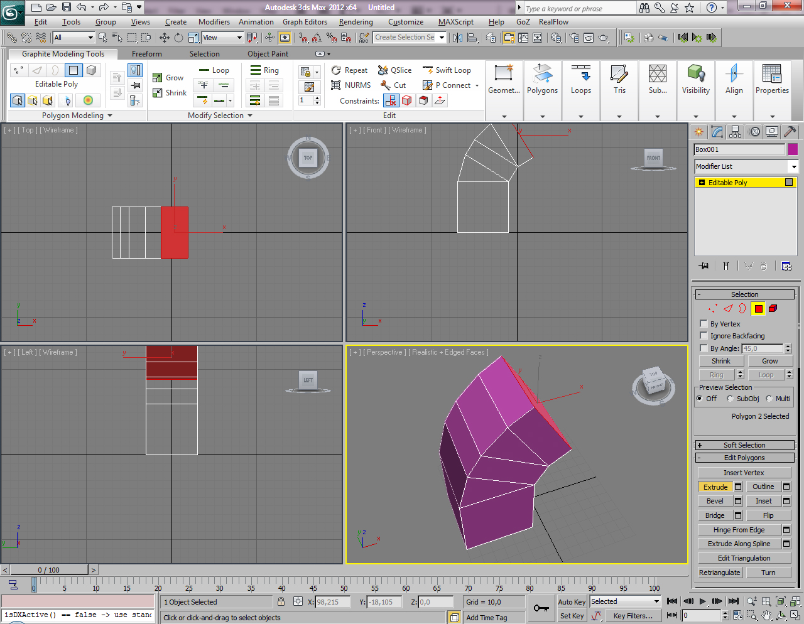Screen dimensions: 804x624
Task: Switch to the Freeform ribbon tab
Action: (x=147, y=54)
